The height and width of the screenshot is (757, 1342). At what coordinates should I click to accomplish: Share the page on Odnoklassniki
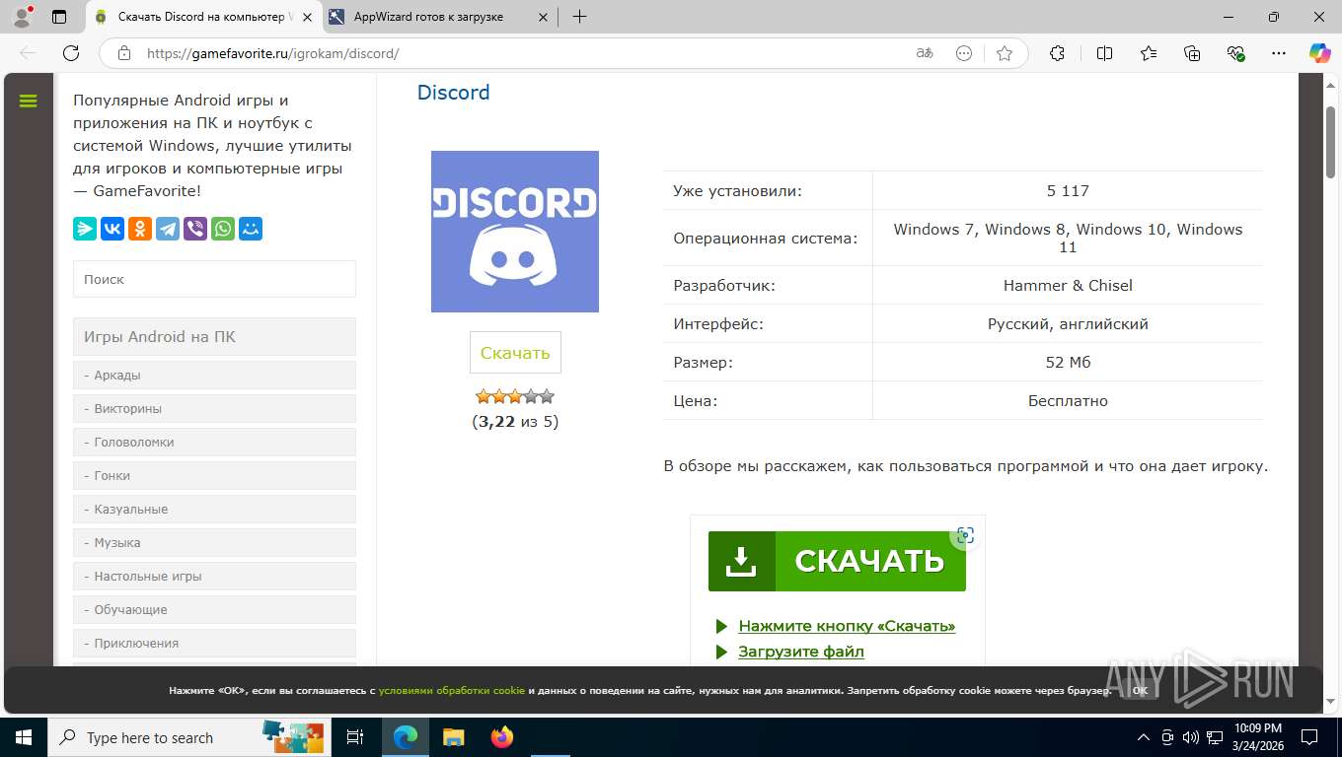pos(140,229)
